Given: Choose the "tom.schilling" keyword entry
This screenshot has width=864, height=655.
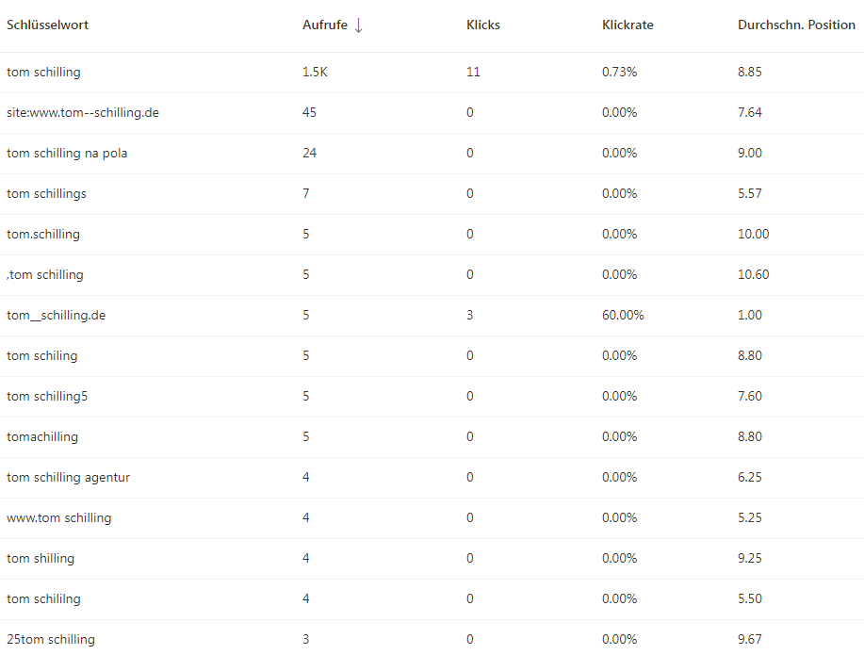Looking at the screenshot, I should (x=43, y=235).
